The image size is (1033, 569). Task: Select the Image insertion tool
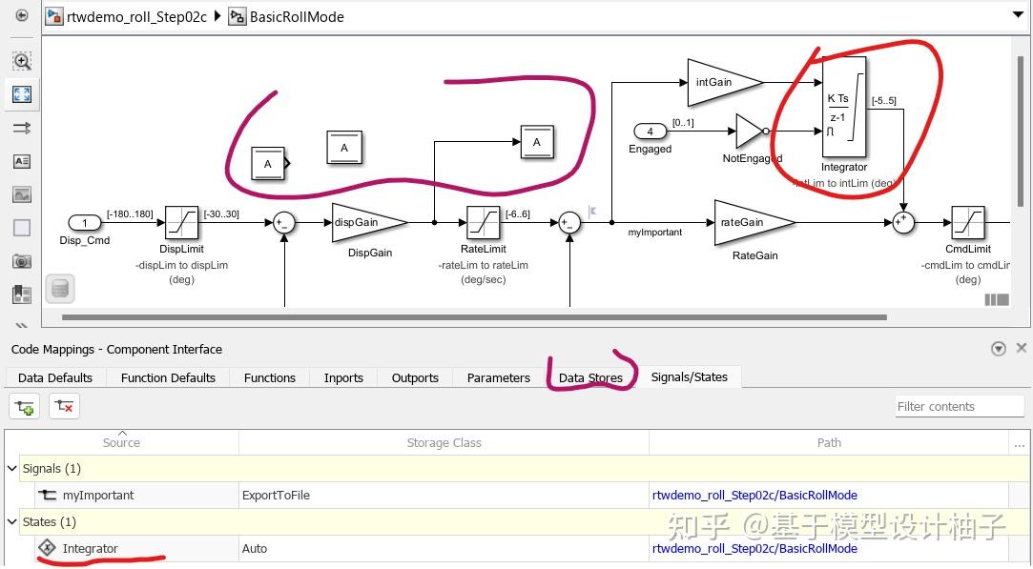click(x=22, y=194)
